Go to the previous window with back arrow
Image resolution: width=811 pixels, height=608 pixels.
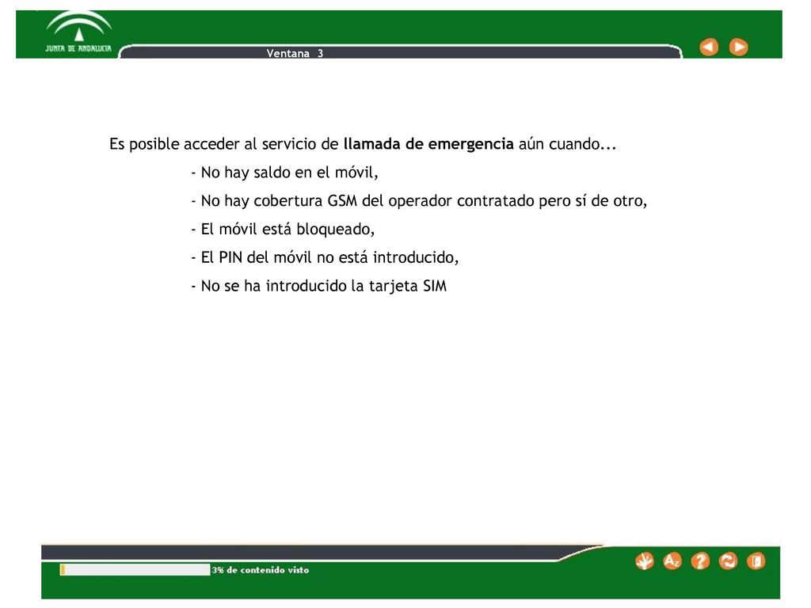click(709, 47)
